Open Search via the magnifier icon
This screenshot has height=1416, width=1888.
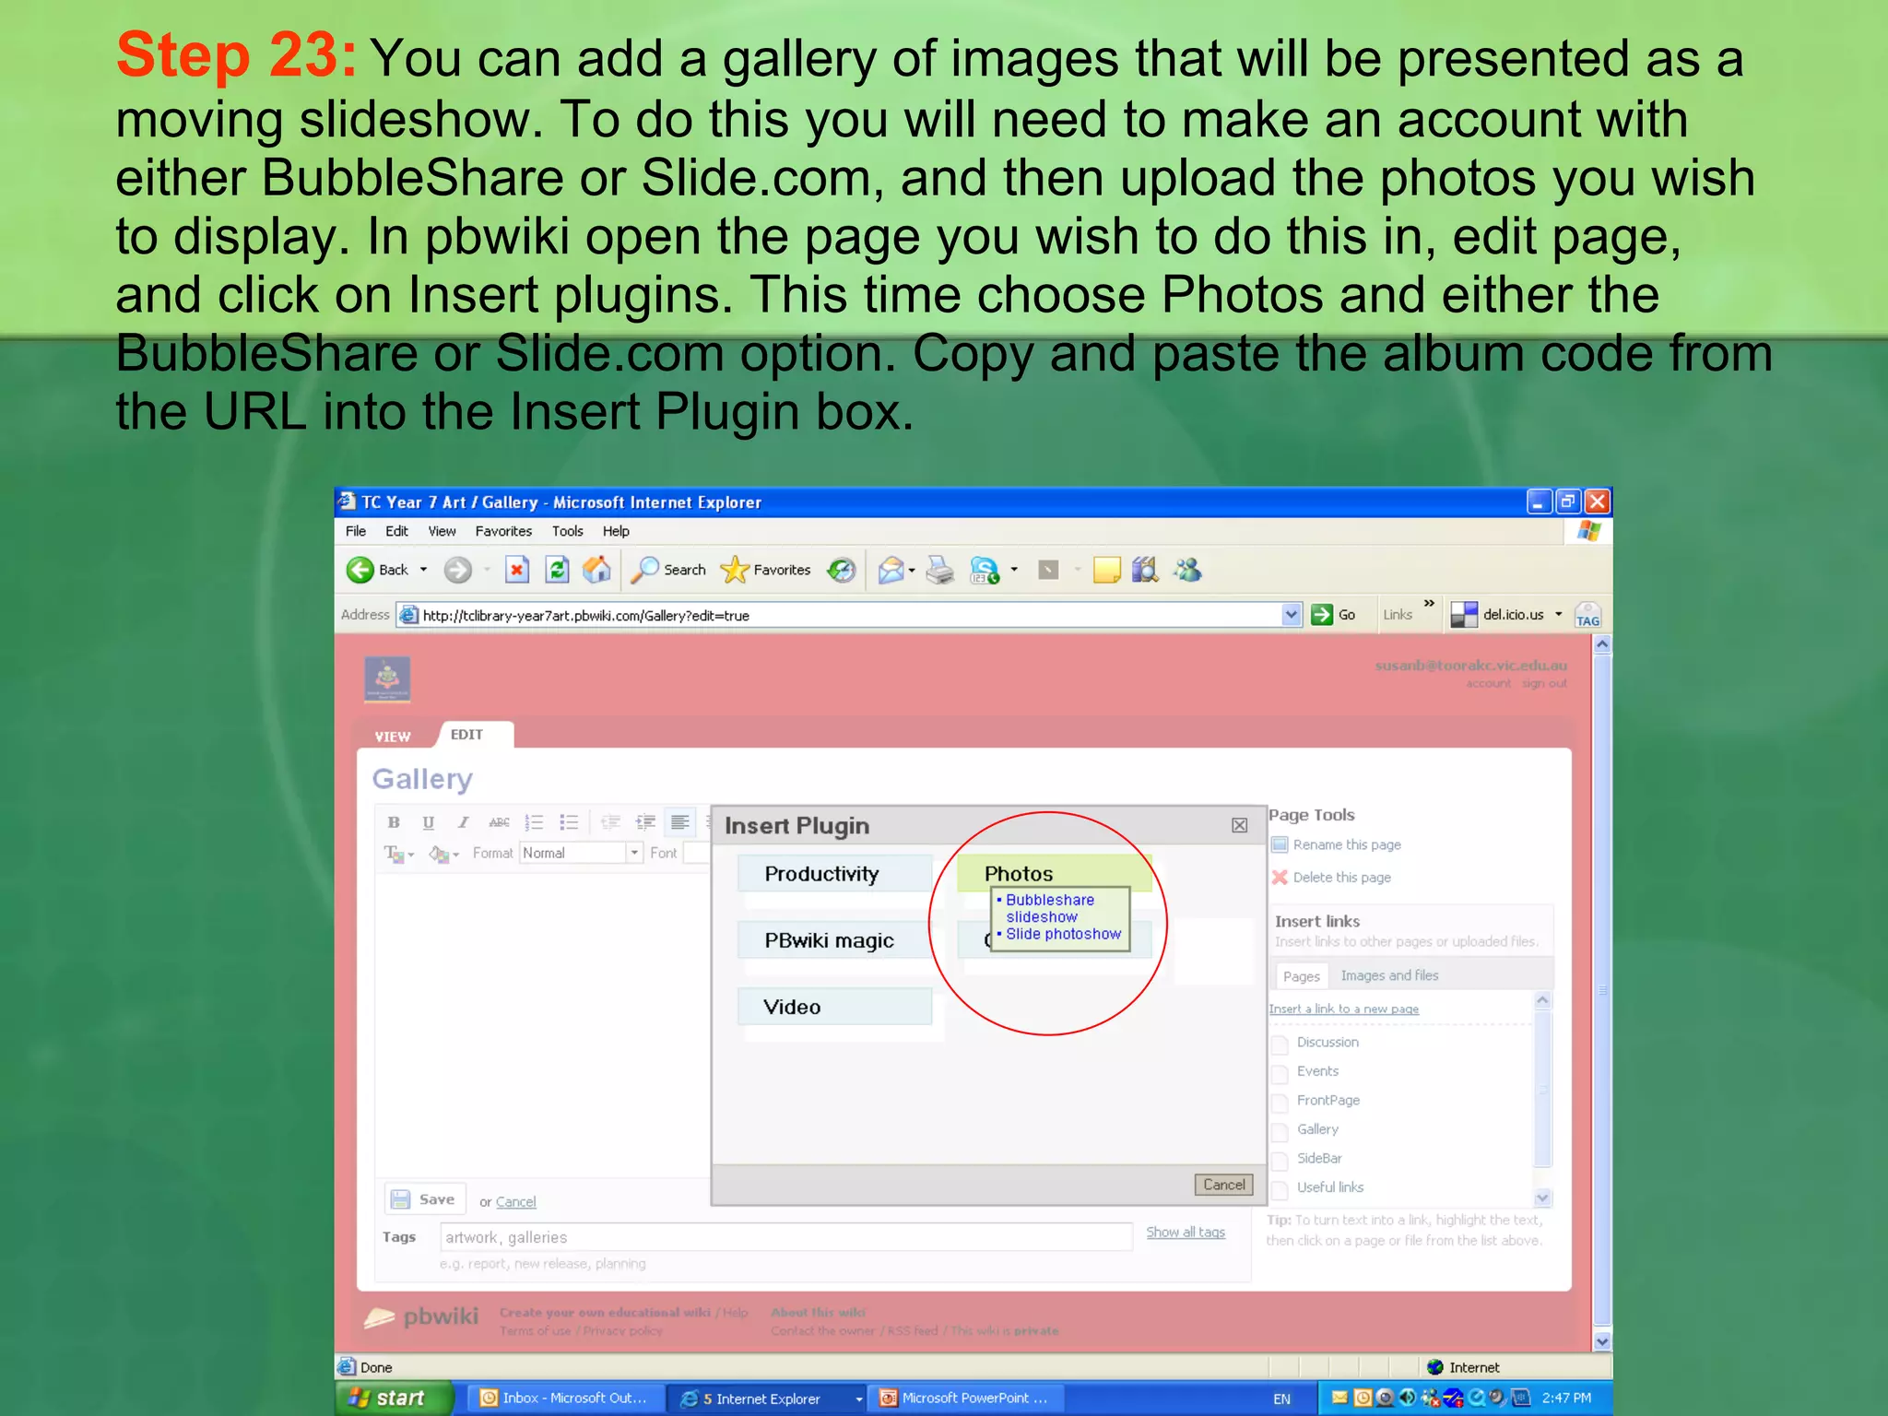pyautogui.click(x=644, y=570)
